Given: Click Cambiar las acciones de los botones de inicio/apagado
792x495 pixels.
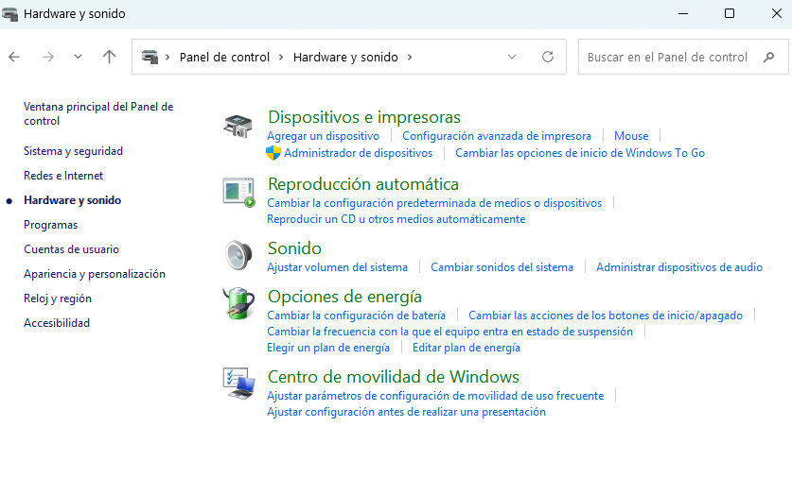Looking at the screenshot, I should coord(606,316).
